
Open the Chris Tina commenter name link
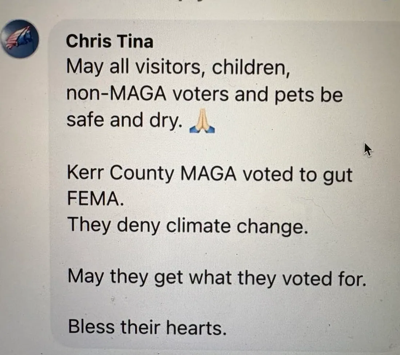click(x=110, y=41)
